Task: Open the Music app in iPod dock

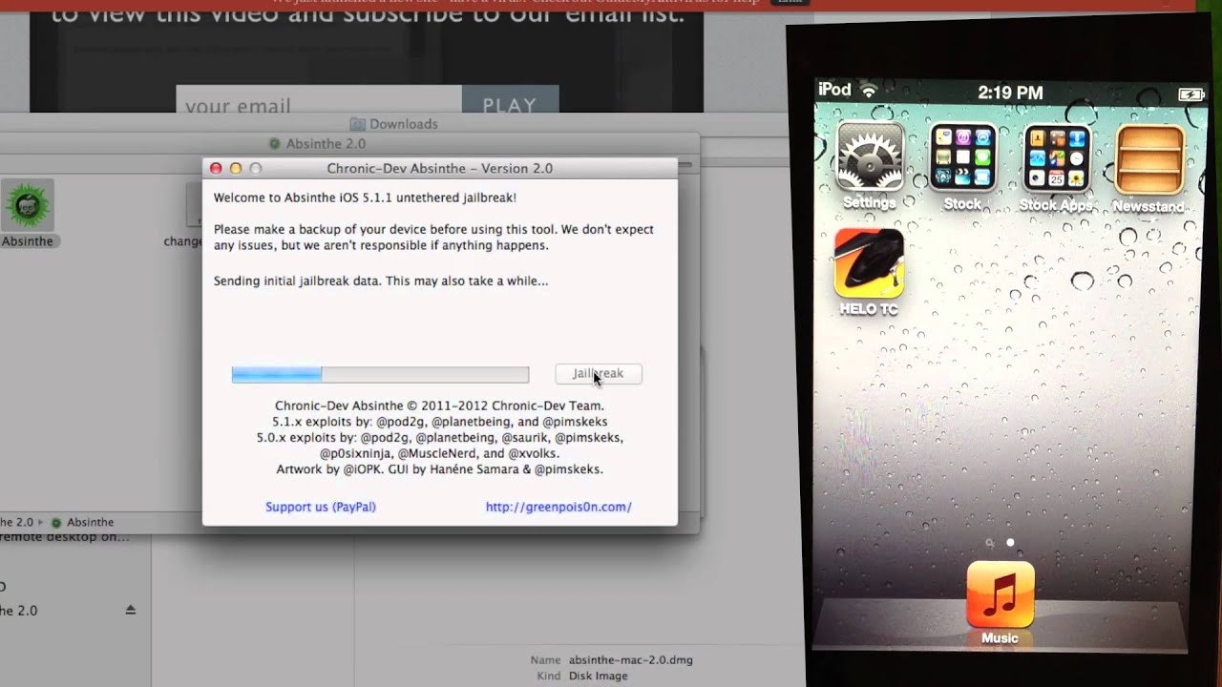Action: click(x=1001, y=594)
